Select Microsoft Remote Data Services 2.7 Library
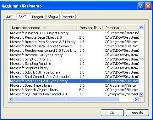The height and width of the screenshot is (120, 153). (x=74, y=42)
